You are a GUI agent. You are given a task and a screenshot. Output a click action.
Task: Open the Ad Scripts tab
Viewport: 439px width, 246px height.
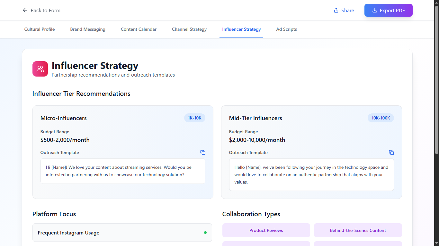point(286,29)
